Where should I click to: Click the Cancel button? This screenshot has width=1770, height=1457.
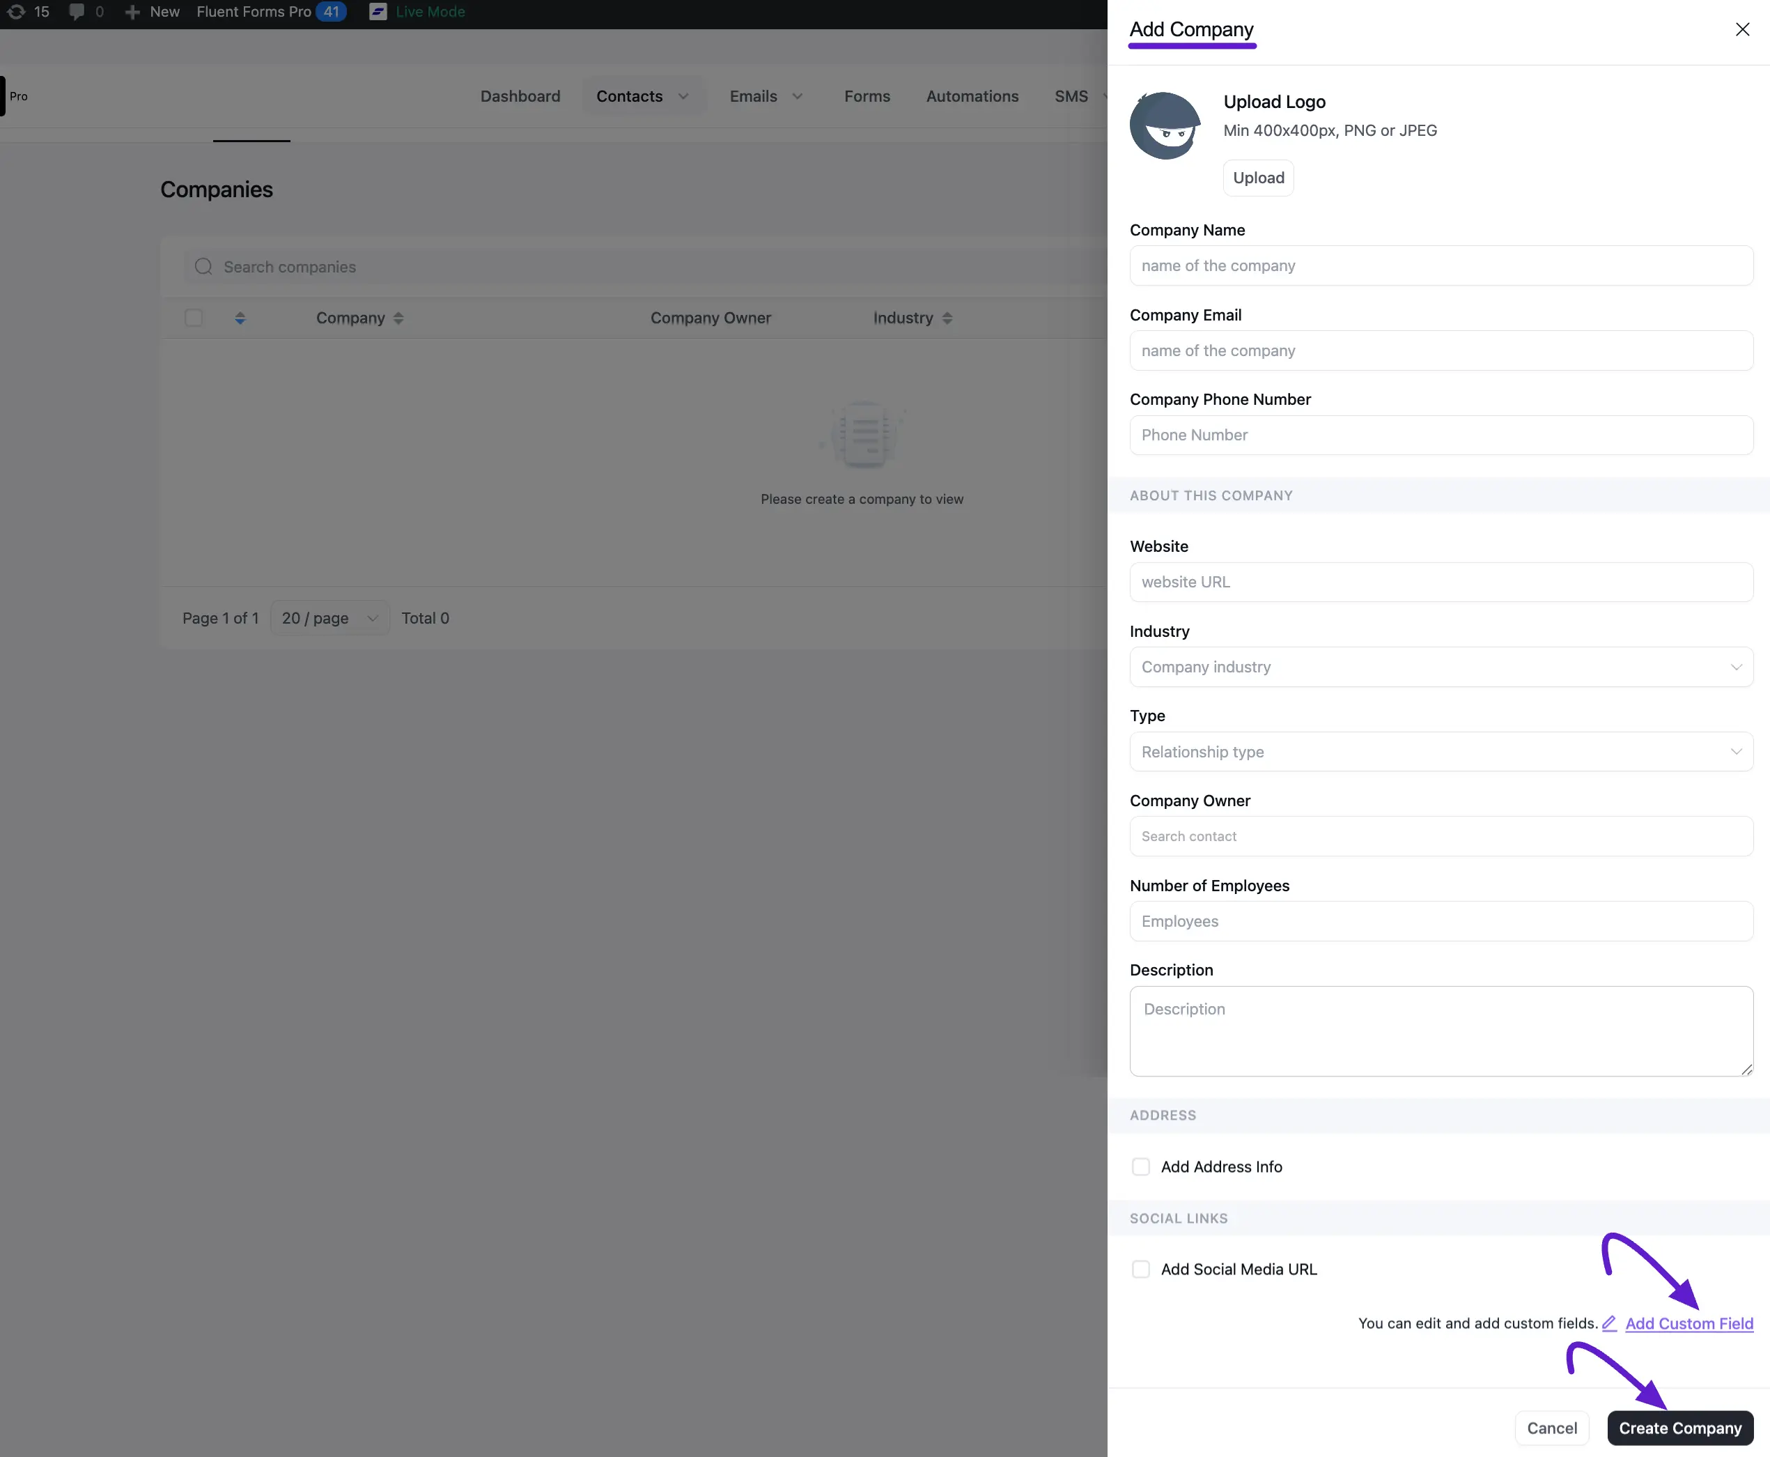tap(1552, 1428)
